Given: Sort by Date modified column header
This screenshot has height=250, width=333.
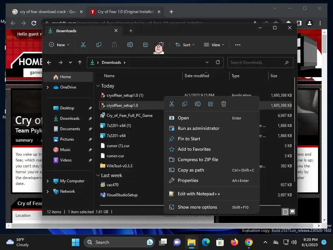Looking at the screenshot, I should coord(197,76).
